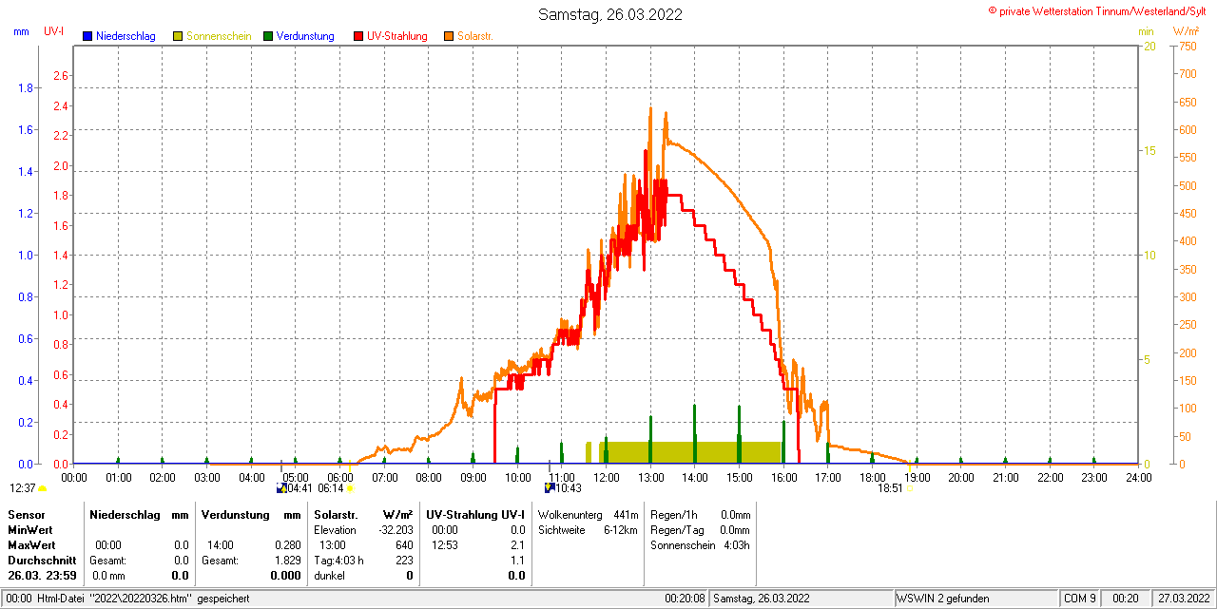Screen dimensions: 1217x609
Task: Click the chart title Samstag, 26.03.2022
Action: 609,14
